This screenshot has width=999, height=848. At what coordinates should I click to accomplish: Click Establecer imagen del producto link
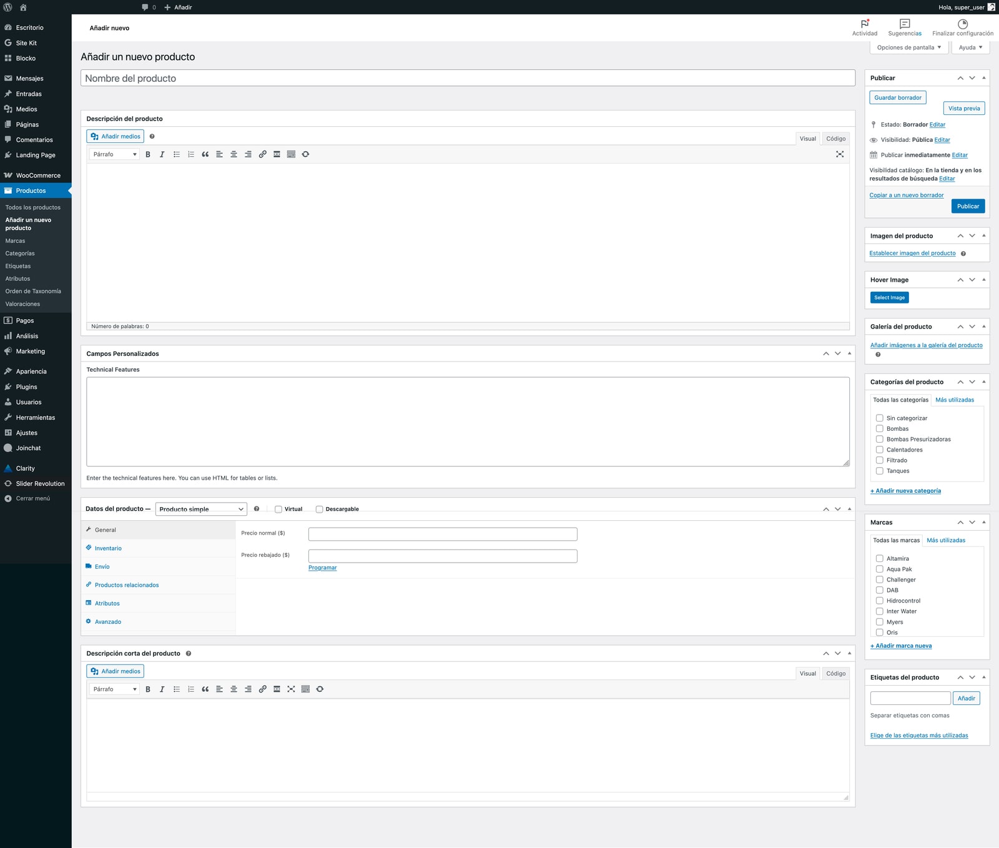point(912,254)
